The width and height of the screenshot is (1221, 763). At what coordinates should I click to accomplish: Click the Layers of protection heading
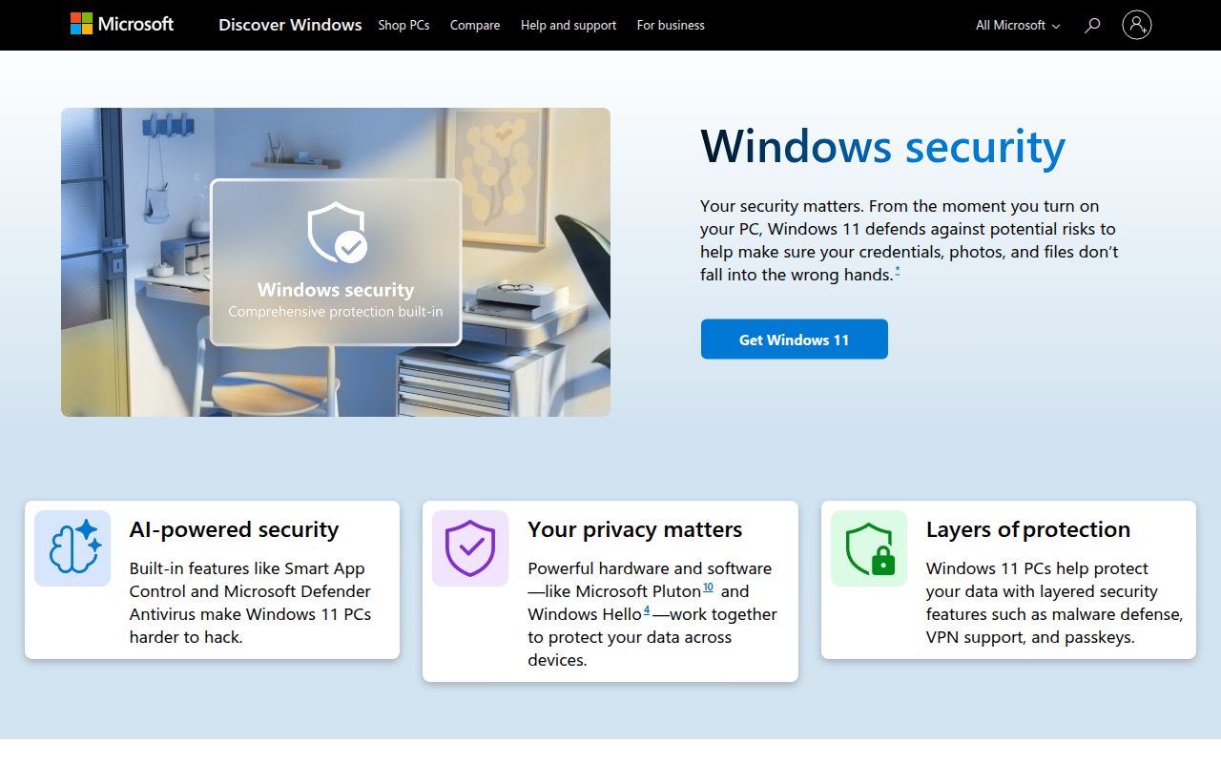pyautogui.click(x=1028, y=529)
